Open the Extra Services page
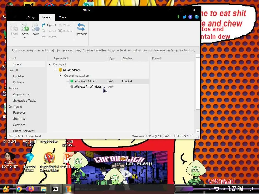This screenshot has height=194, width=259. (x=24, y=131)
